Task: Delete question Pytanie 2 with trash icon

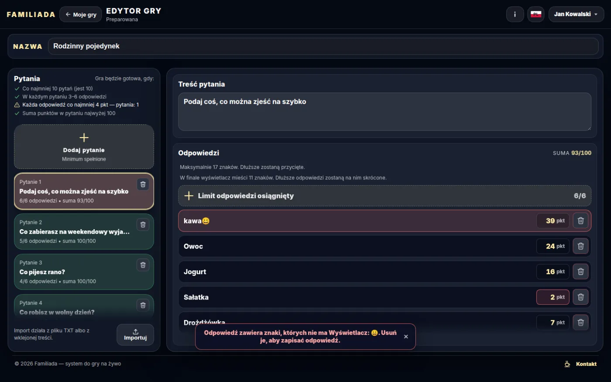Action: [143, 224]
